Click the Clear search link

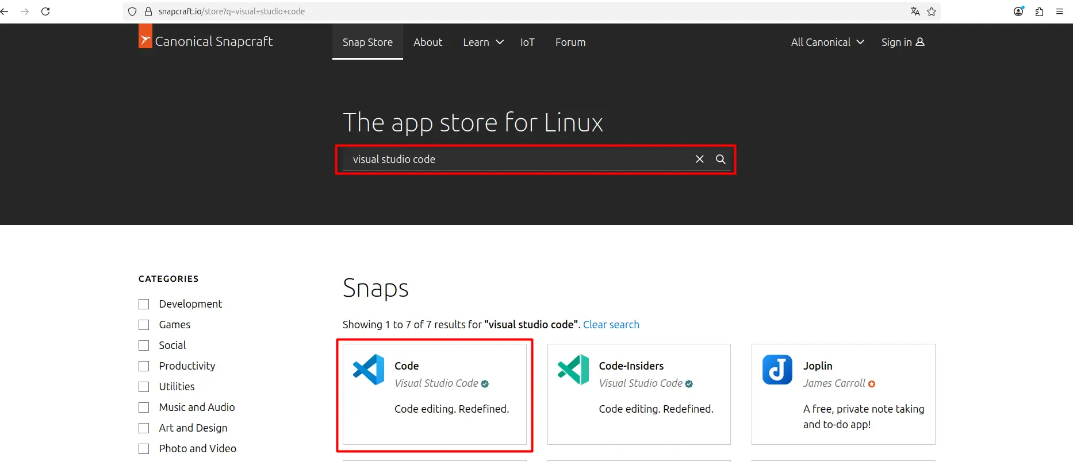[611, 325]
